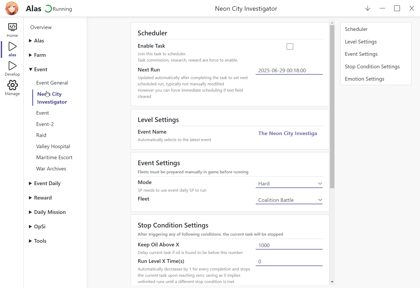Select Valley Hospital in sidebar

pyautogui.click(x=53, y=146)
